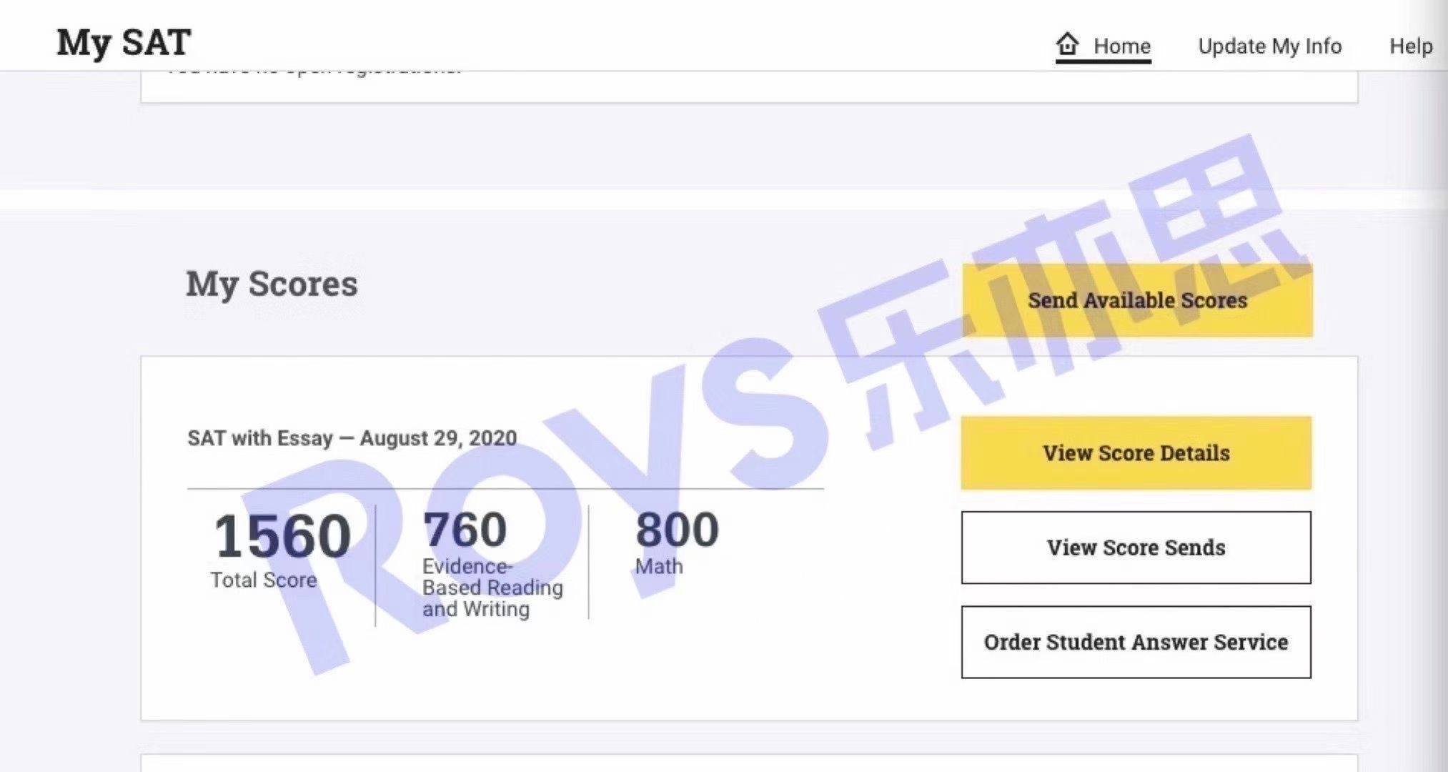This screenshot has height=772, width=1448.
Task: Click the blank card below the score panel
Action: (x=748, y=763)
